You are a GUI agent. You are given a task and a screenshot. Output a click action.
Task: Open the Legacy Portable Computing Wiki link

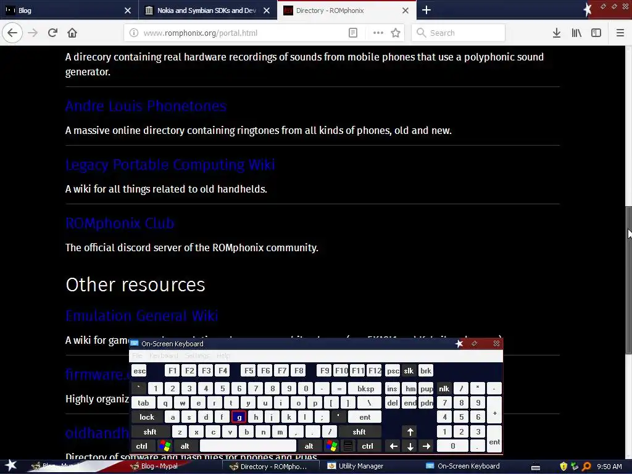(170, 164)
